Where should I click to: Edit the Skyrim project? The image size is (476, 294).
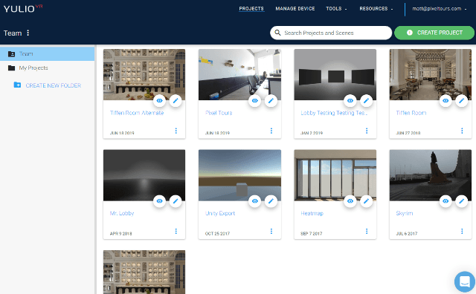click(461, 201)
